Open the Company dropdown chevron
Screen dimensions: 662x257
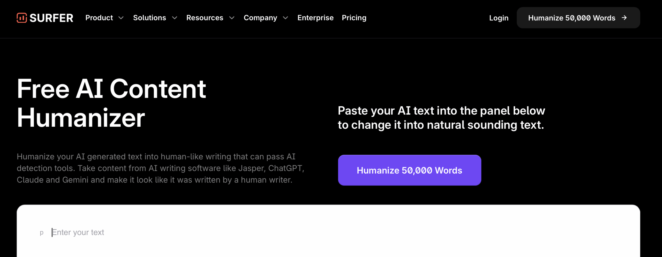pos(285,18)
